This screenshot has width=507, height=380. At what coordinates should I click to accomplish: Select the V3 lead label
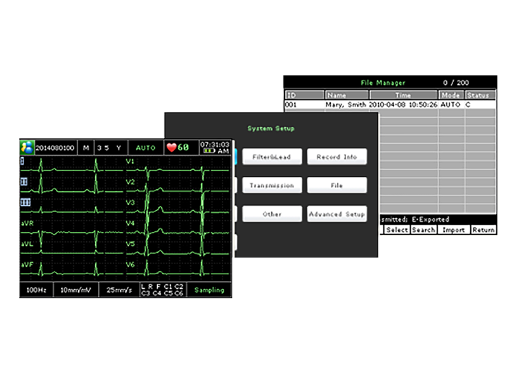point(131,203)
